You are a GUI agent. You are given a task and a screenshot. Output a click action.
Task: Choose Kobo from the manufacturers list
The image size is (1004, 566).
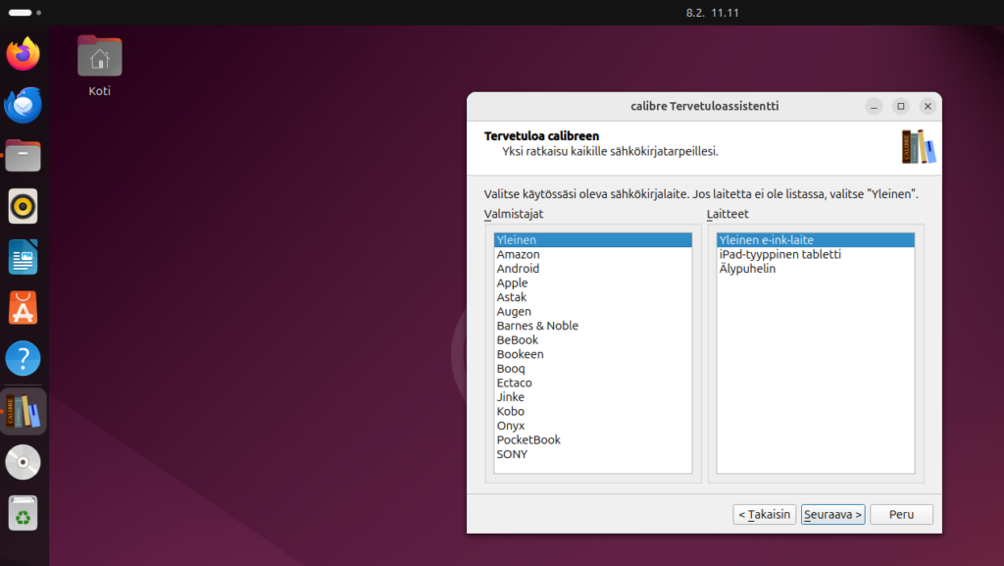point(510,411)
